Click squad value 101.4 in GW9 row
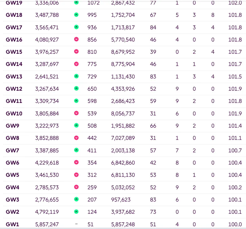 (x=235, y=126)
